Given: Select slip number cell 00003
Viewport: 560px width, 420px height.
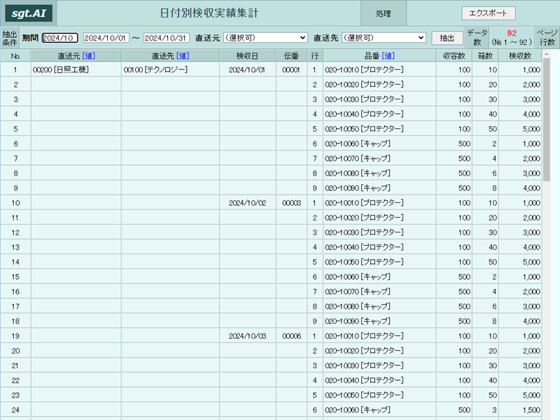Looking at the screenshot, I should [x=291, y=203].
